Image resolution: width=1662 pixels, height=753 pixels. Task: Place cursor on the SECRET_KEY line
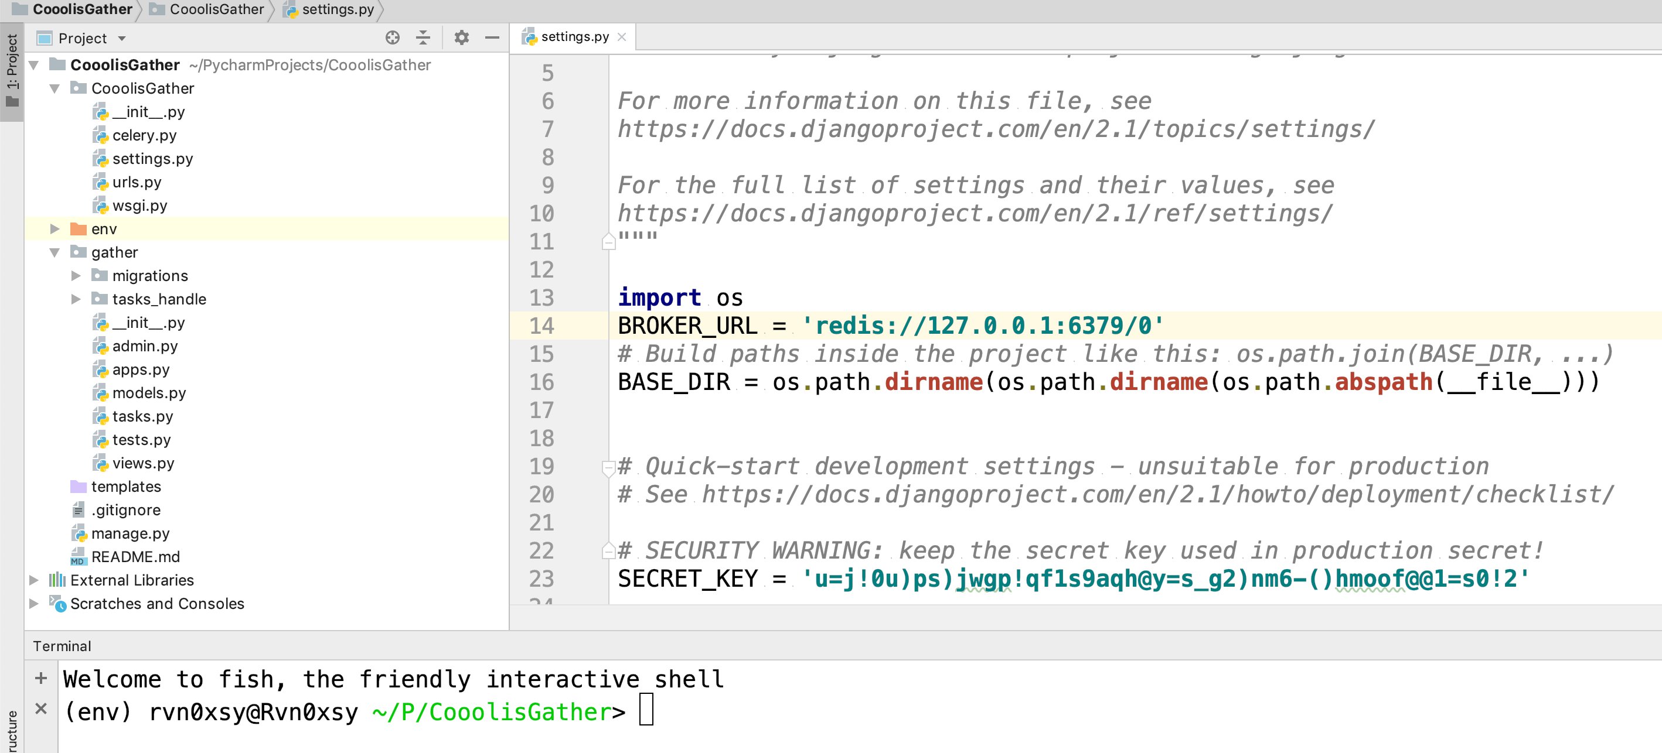click(x=1073, y=579)
